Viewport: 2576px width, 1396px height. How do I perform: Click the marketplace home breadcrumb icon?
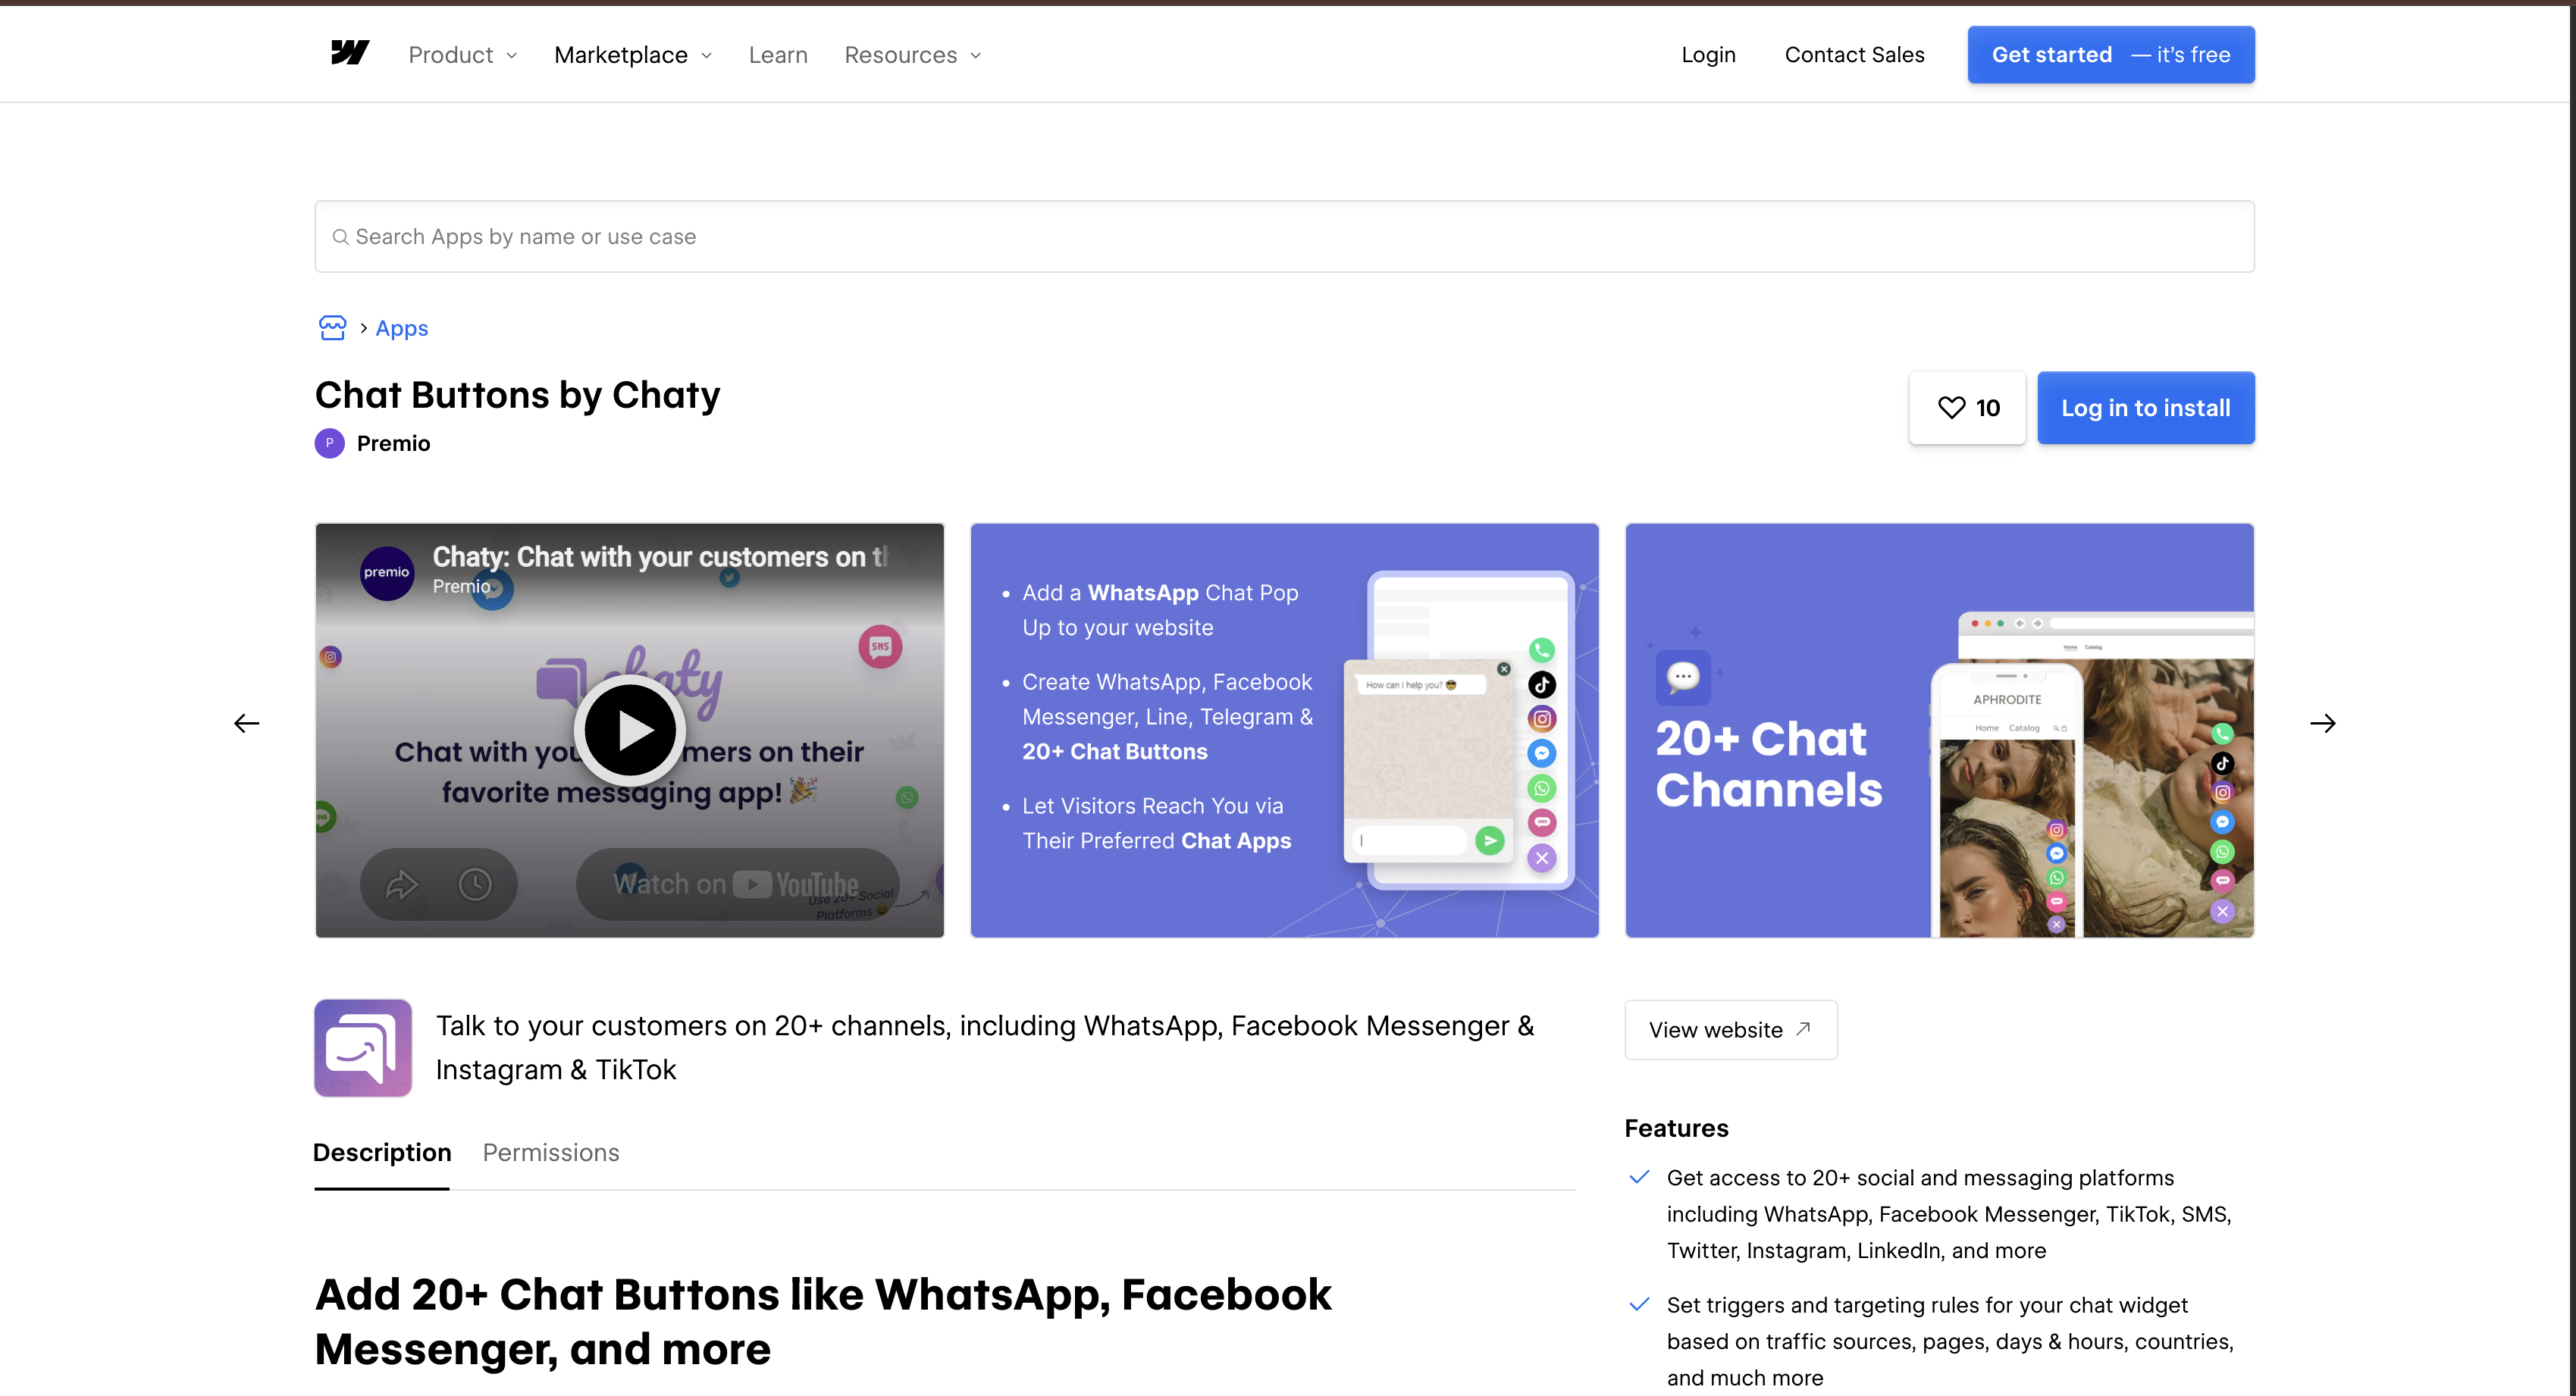332,328
